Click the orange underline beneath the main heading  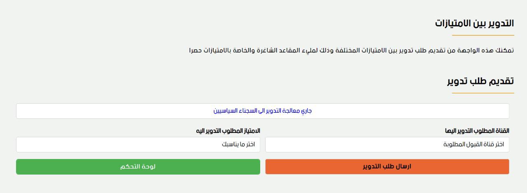coord(483,36)
